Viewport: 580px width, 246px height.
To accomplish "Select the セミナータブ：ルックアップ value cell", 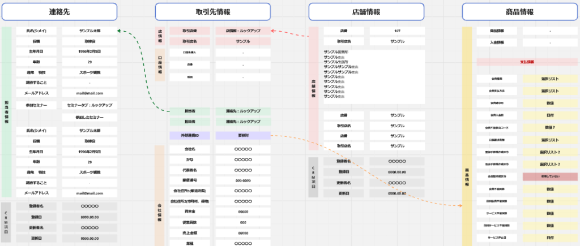I will tap(89, 105).
